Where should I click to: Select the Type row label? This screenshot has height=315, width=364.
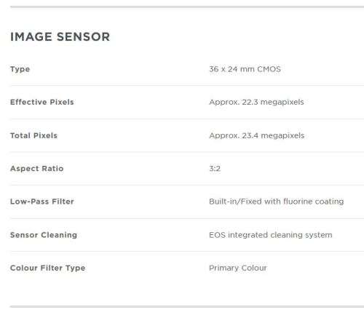(20, 69)
